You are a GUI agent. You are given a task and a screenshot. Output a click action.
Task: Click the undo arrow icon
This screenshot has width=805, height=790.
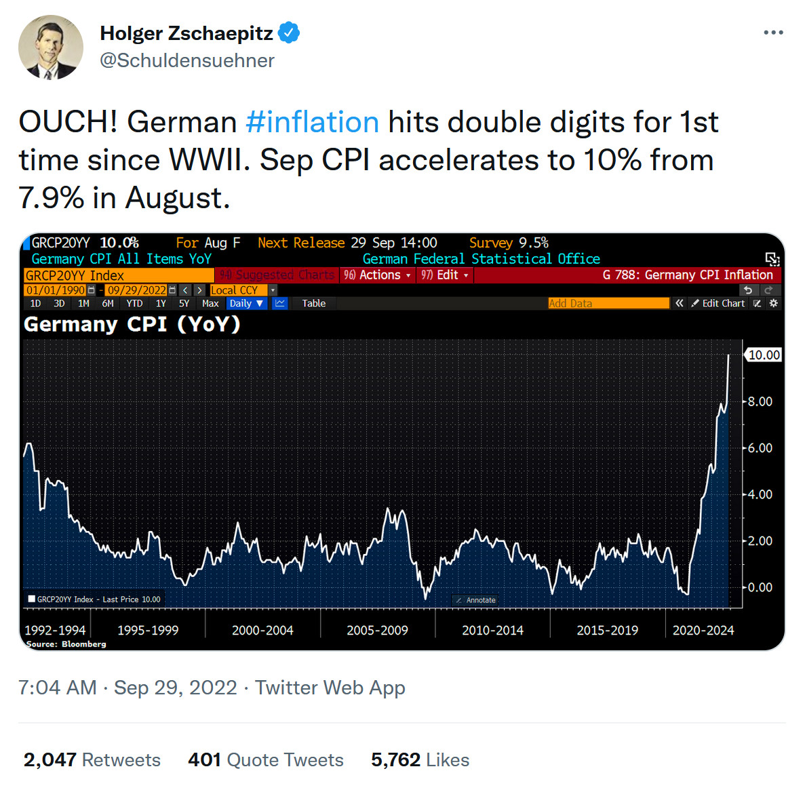(748, 290)
